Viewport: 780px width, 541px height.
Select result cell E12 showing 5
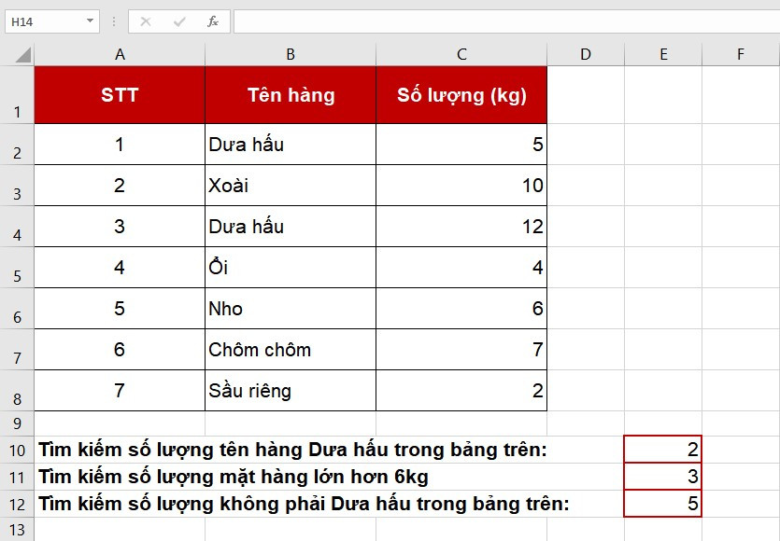[x=663, y=504]
